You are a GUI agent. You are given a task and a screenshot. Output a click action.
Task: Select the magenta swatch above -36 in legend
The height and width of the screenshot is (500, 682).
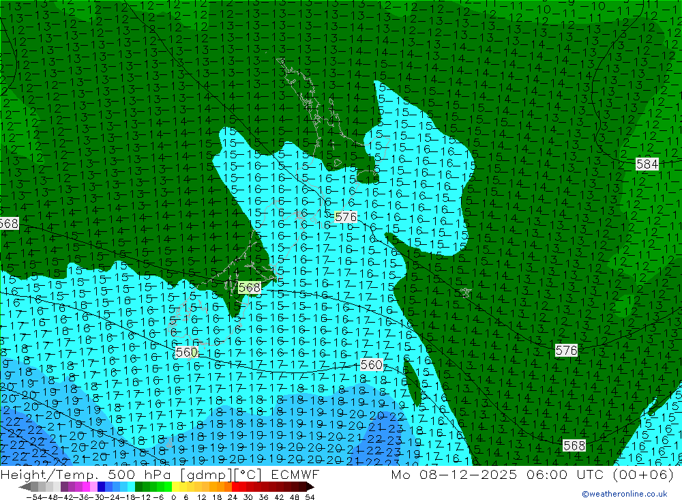click(x=86, y=487)
